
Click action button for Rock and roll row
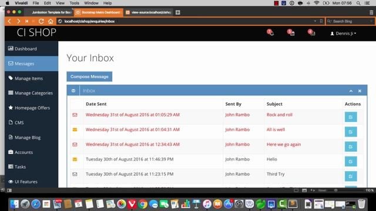351,117
